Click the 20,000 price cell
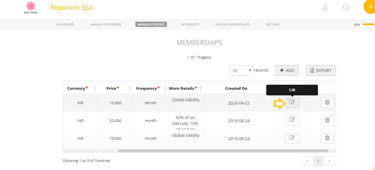 coord(115,121)
